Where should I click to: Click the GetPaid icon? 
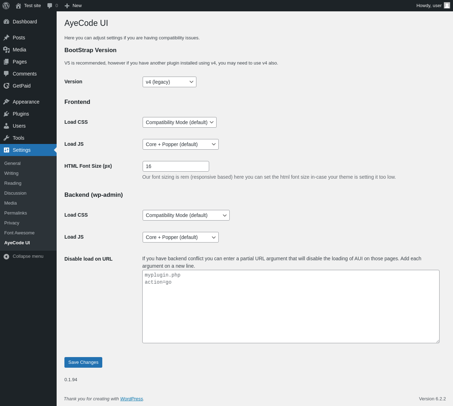pos(6,86)
